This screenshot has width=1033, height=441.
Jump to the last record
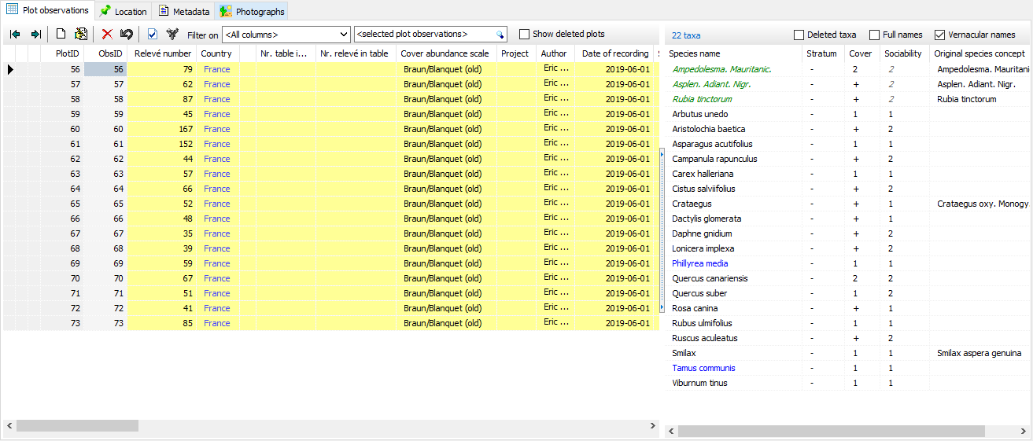pyautogui.click(x=35, y=35)
